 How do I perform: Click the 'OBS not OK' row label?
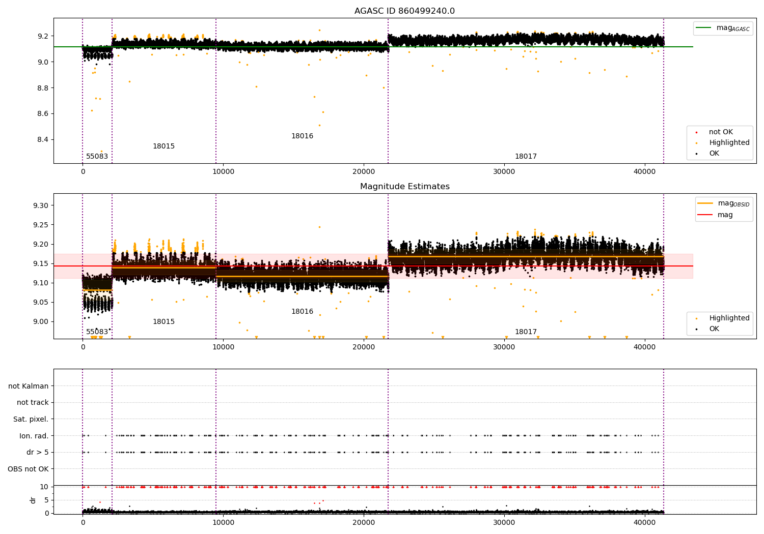pos(29,469)
